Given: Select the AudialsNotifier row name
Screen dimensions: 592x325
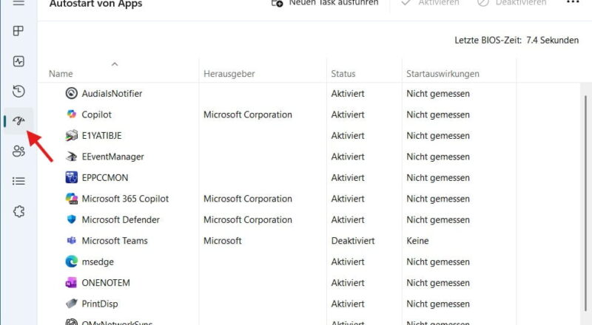Looking at the screenshot, I should tap(112, 94).
